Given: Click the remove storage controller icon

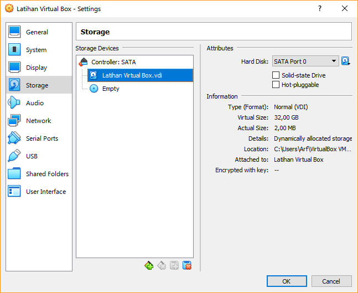Looking at the screenshot, I should 161,266.
